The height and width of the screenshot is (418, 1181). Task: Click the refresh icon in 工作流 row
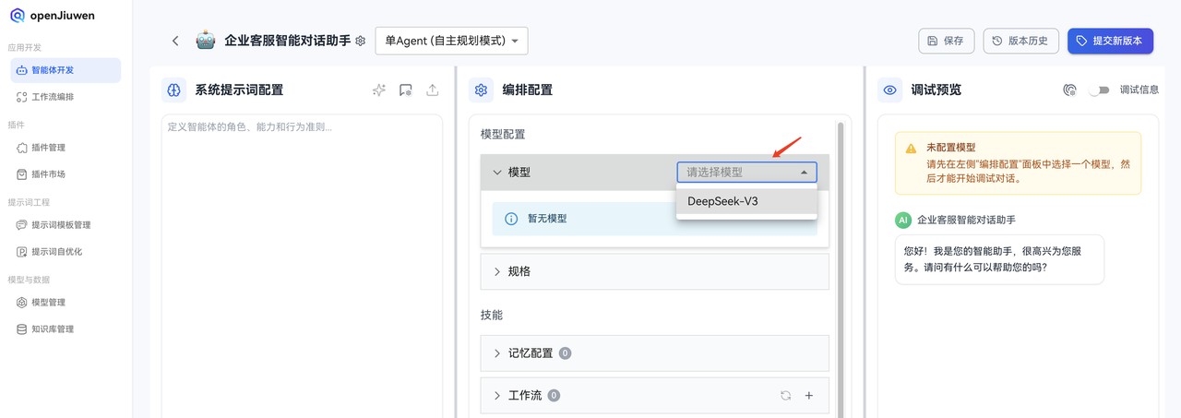pyautogui.click(x=786, y=396)
